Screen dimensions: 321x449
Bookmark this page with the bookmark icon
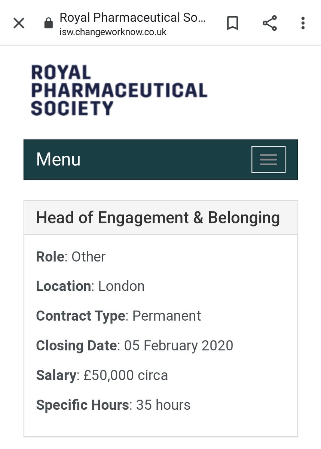(232, 24)
